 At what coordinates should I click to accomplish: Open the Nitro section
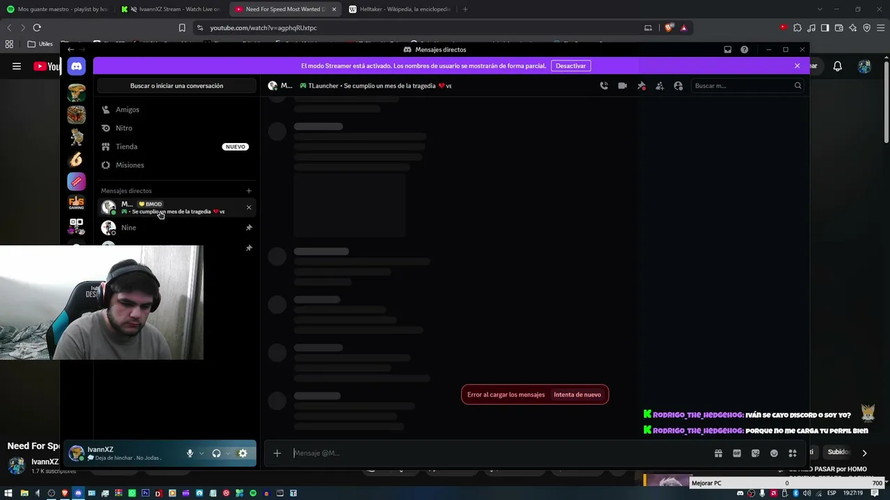coord(176,128)
